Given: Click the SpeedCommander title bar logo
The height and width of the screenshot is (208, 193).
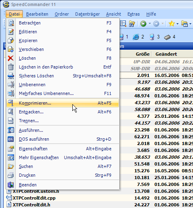Looking at the screenshot, I should pos(6,4).
